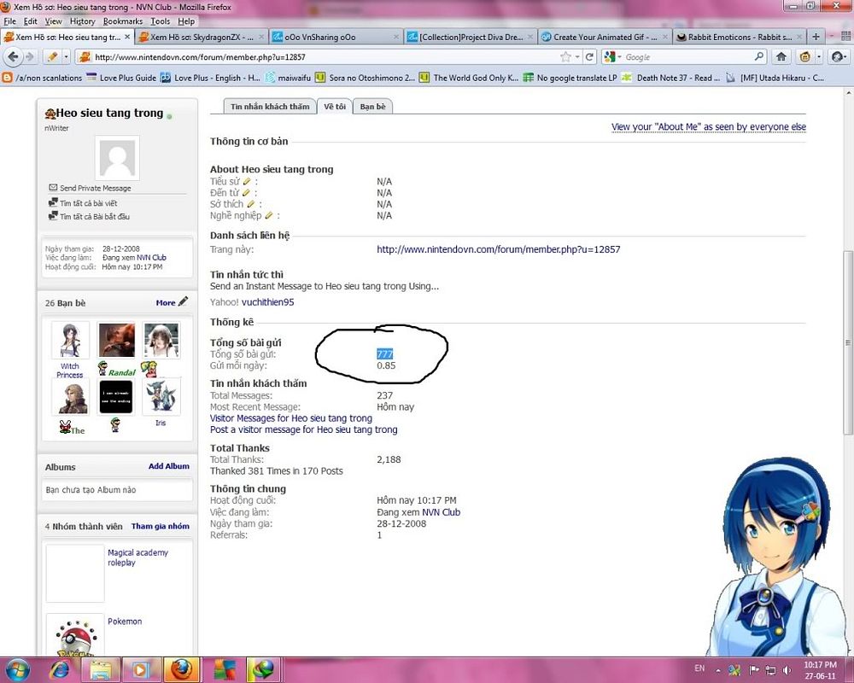The width and height of the screenshot is (854, 683).
Task: Click the EN language indicator in the tray
Action: pos(699,668)
